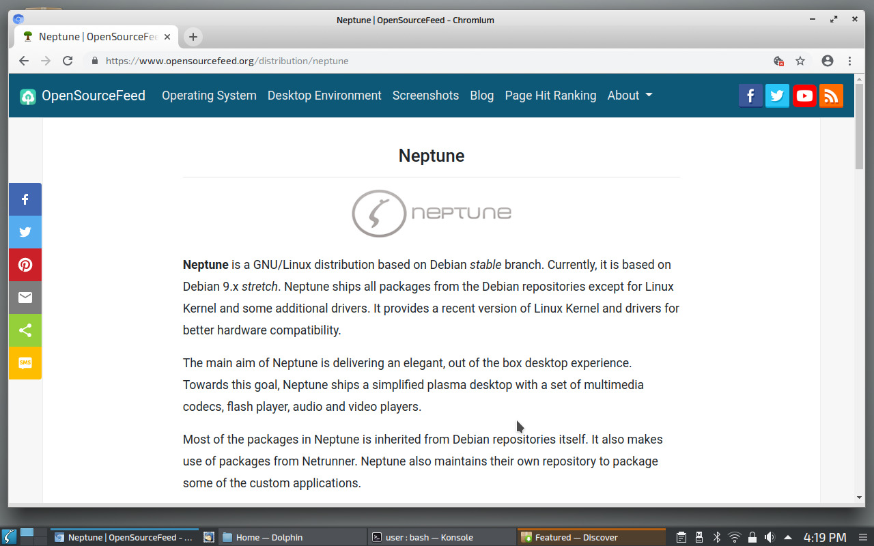Click the OpenSourceFeed leaf logo
The width and height of the screenshot is (874, 546).
click(27, 96)
